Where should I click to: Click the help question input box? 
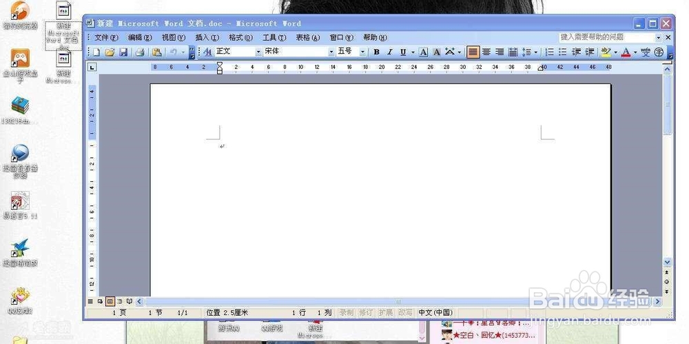coord(606,37)
